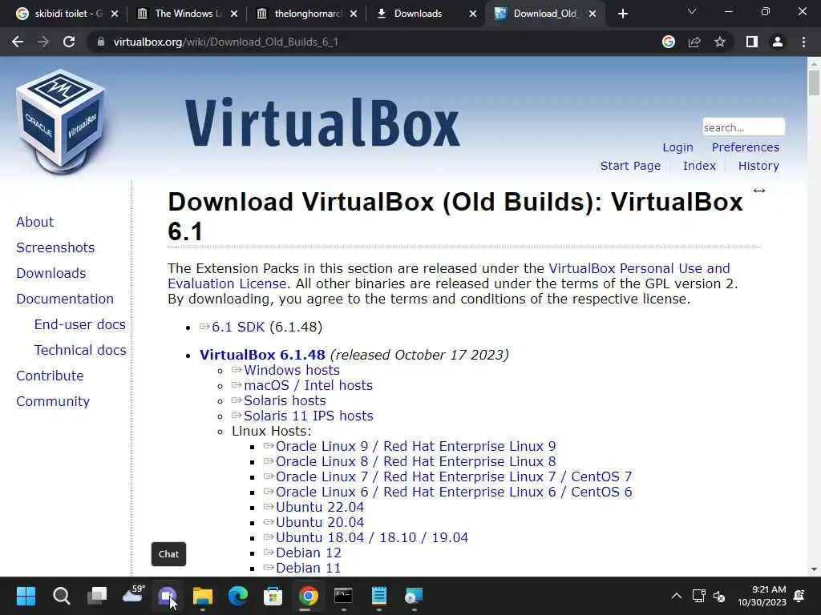Click the Google account icon in the address bar
The width and height of the screenshot is (821, 615).
click(x=669, y=42)
